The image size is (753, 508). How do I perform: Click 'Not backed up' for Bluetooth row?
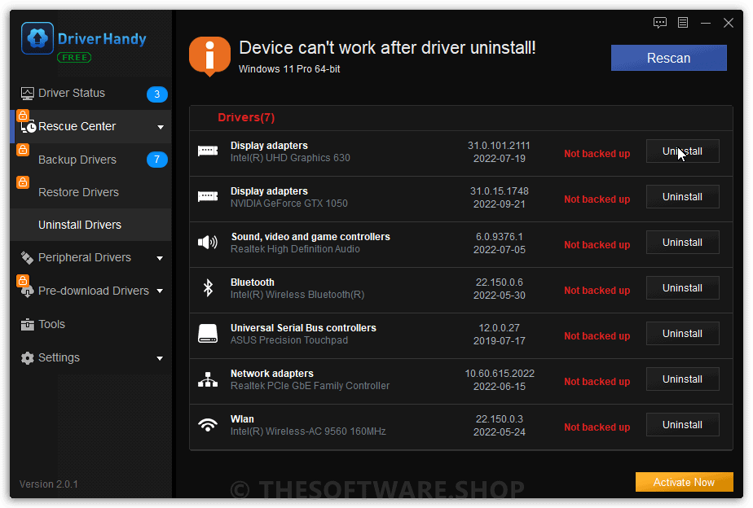pyautogui.click(x=597, y=290)
